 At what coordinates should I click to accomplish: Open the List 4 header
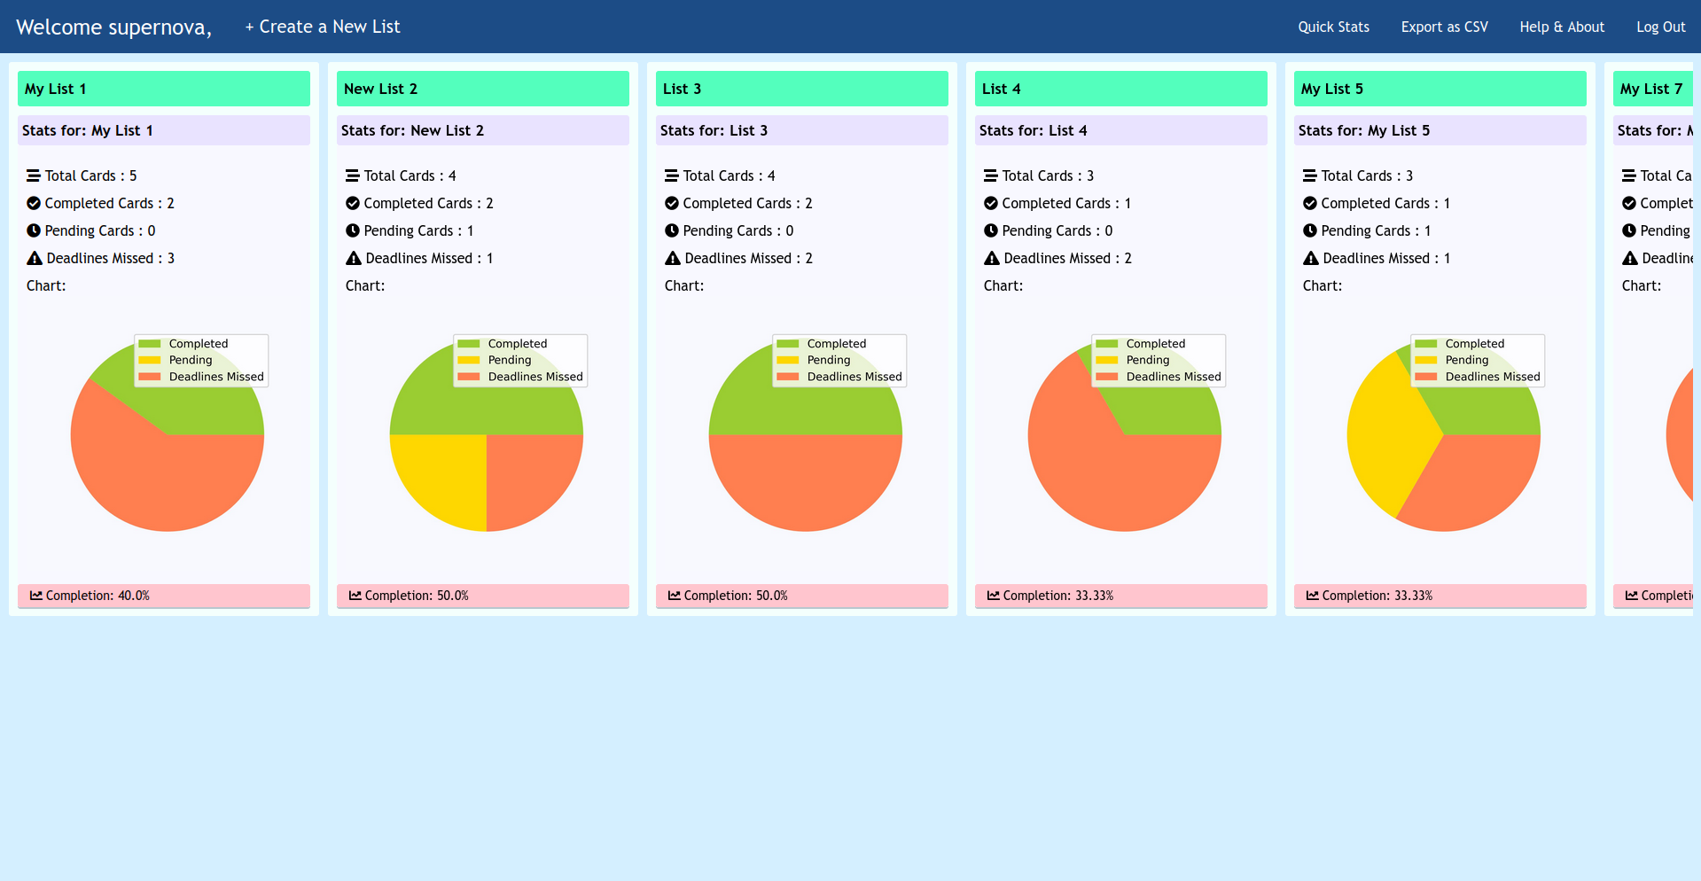tap(1121, 89)
